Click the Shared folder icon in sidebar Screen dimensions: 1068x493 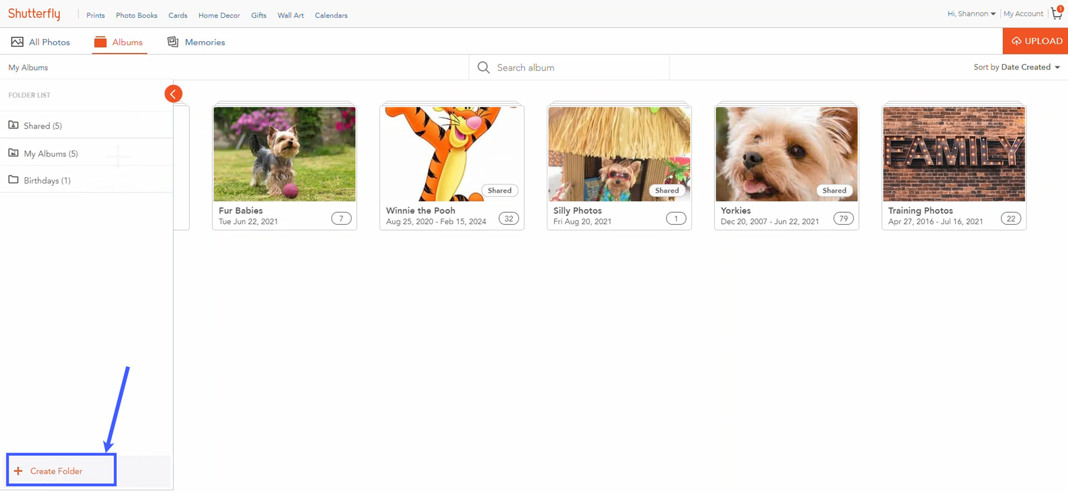tap(14, 125)
